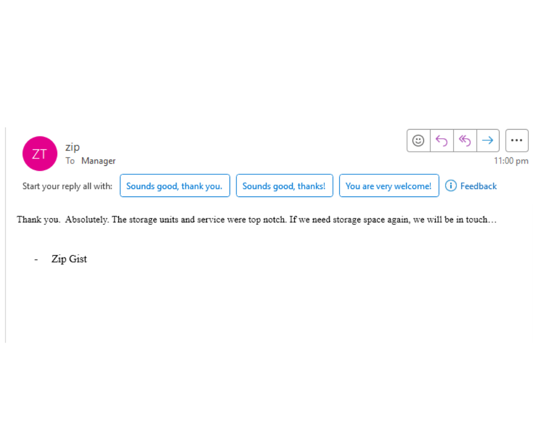Reply to the email from zip
Viewport: 533px width, 446px height.
coord(442,141)
